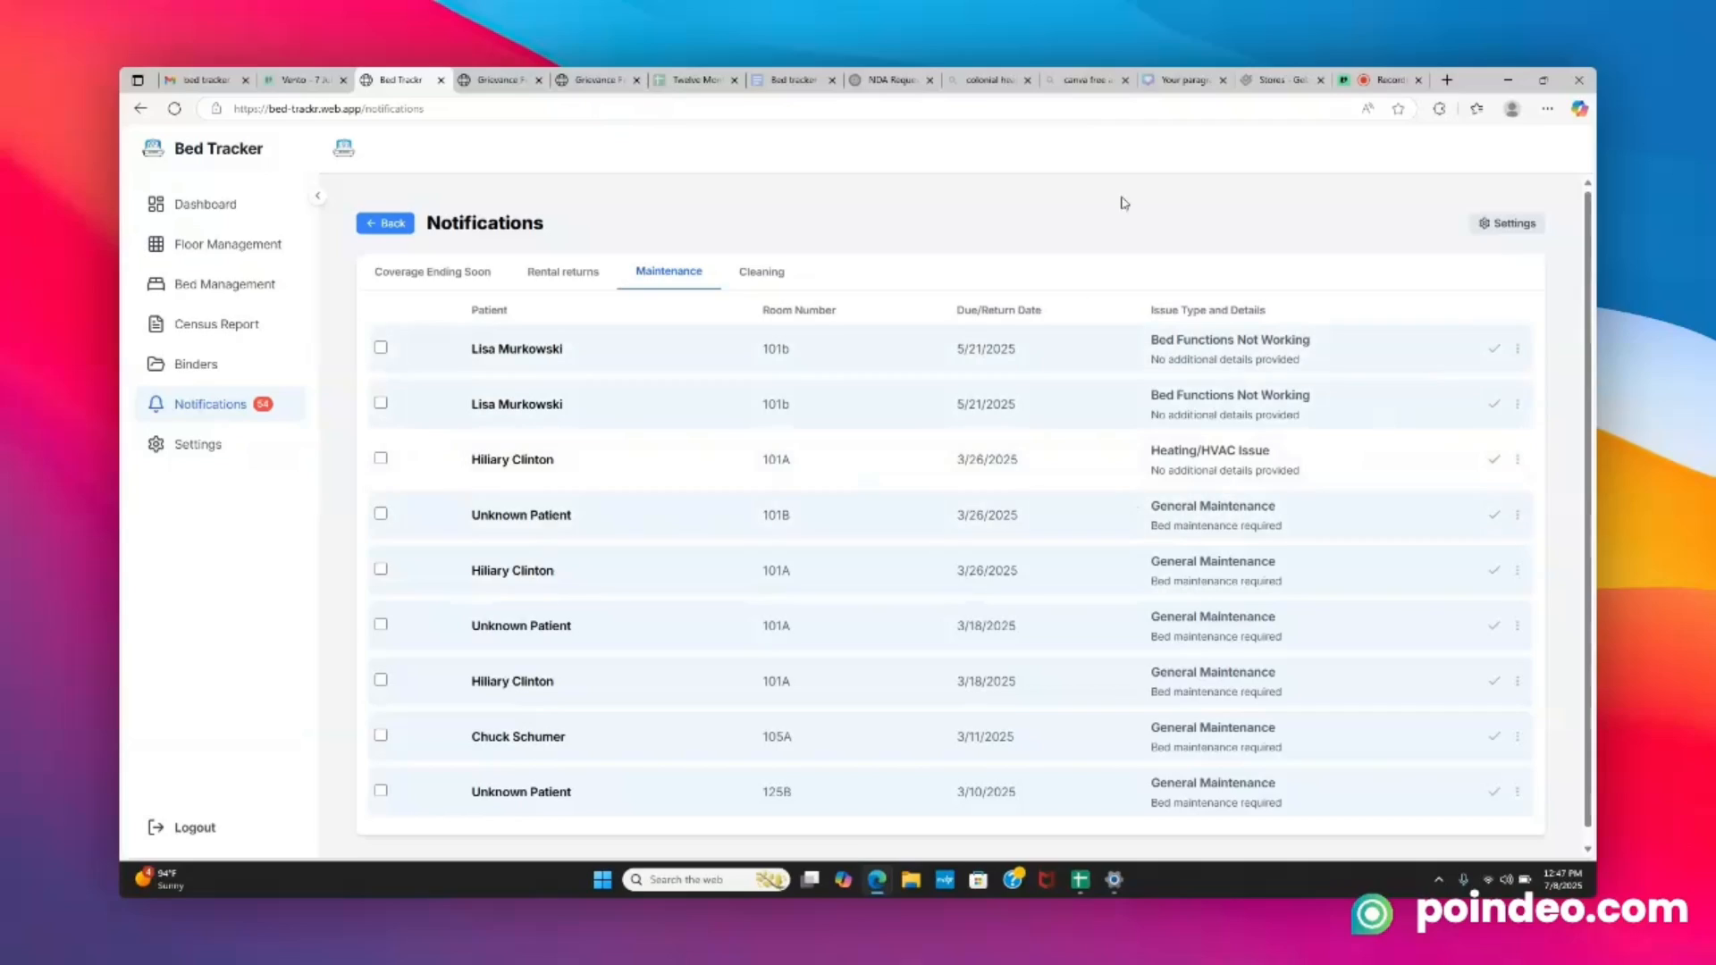Check the box for Chuck Schumer's maintenance row

pyautogui.click(x=381, y=734)
